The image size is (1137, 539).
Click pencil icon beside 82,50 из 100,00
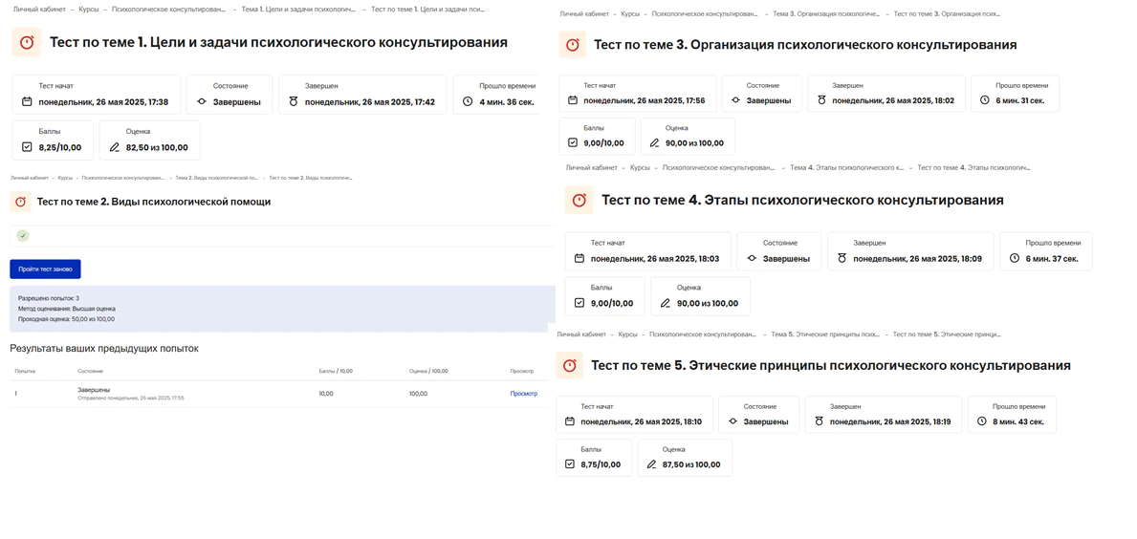tap(114, 147)
